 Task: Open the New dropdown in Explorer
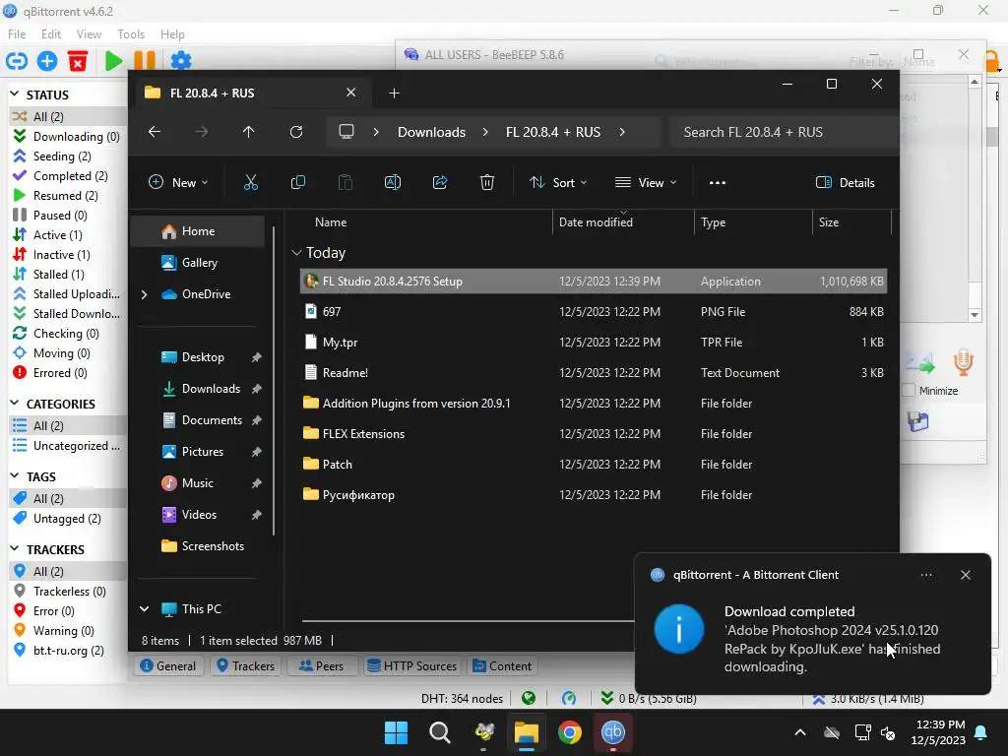(179, 182)
